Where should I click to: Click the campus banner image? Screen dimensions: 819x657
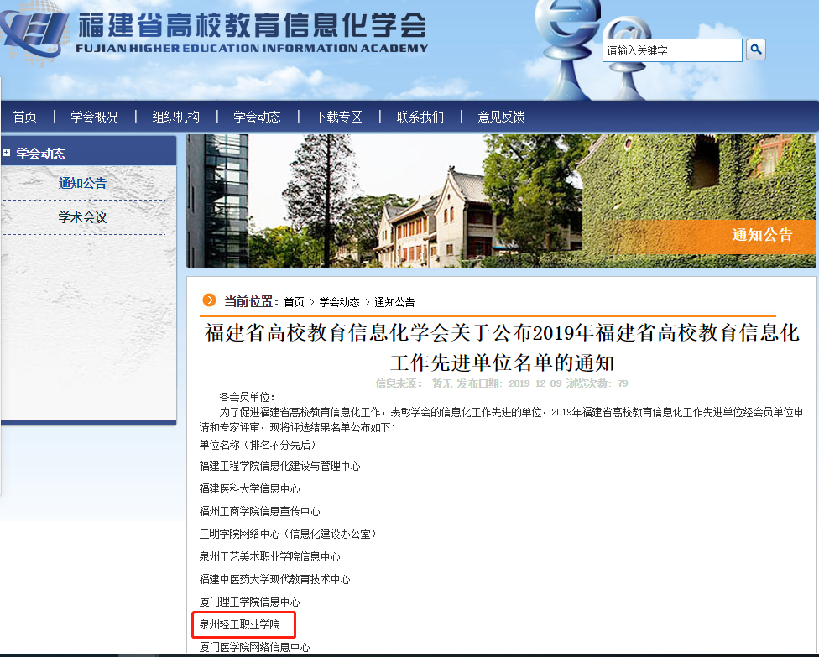[x=502, y=201]
